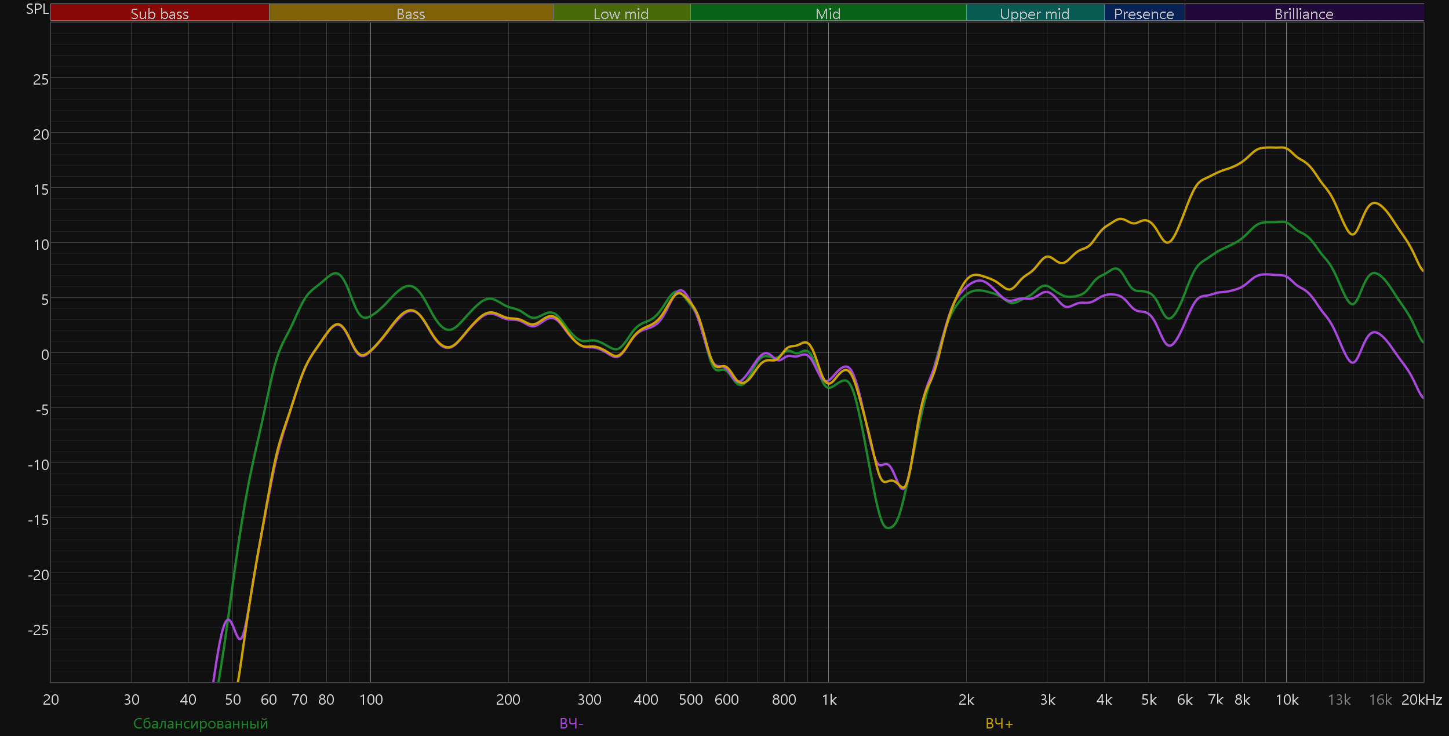Toggle the yellow ВЧ+ legend entry
The image size is (1449, 736).
point(999,723)
